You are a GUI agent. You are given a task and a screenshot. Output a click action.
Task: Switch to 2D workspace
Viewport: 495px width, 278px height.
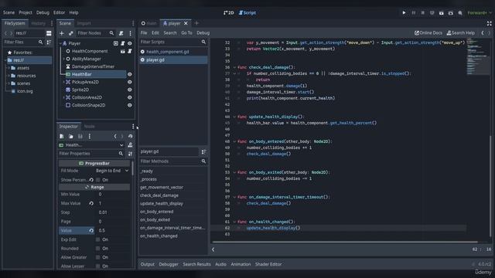(229, 12)
